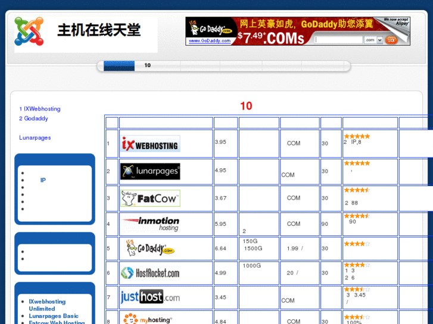Click the 90 value in the inmotion row
The width and height of the screenshot is (433, 324).
point(325,224)
